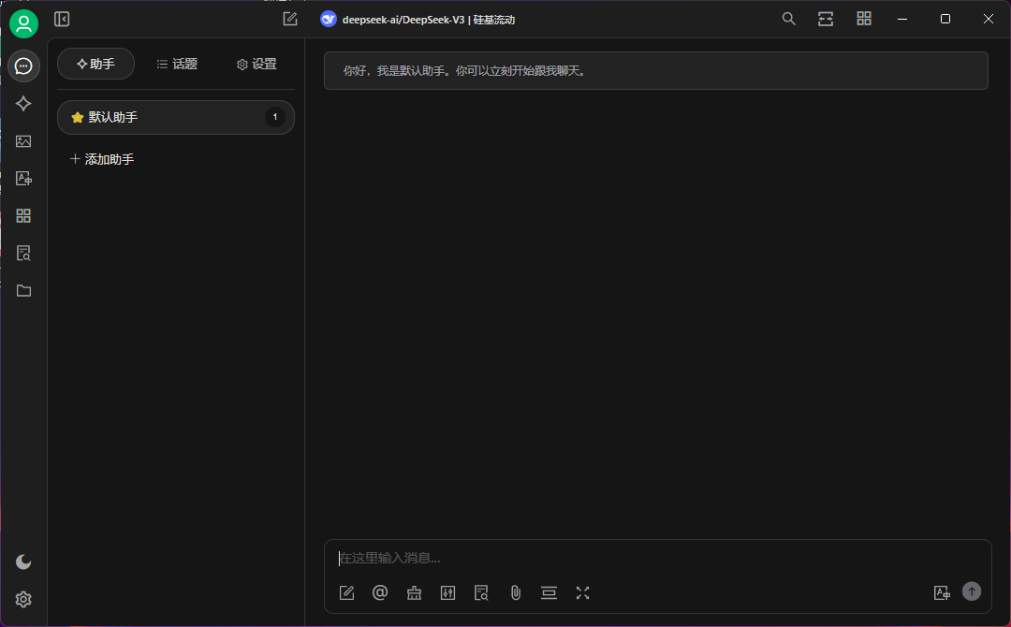Attach a file with paperclip icon

[515, 593]
